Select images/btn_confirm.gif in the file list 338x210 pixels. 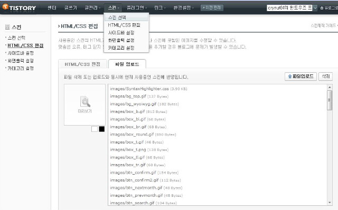point(144,173)
